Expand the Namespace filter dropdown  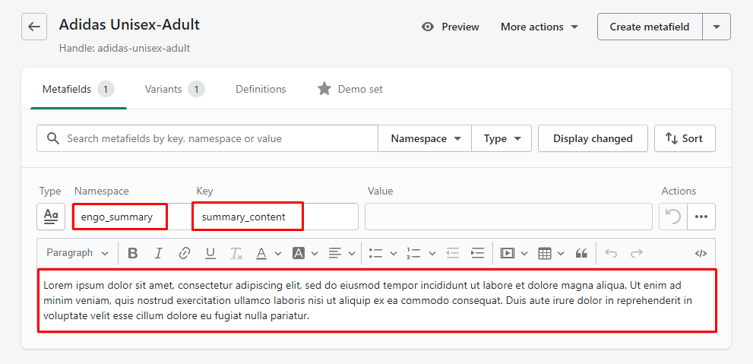pos(426,138)
